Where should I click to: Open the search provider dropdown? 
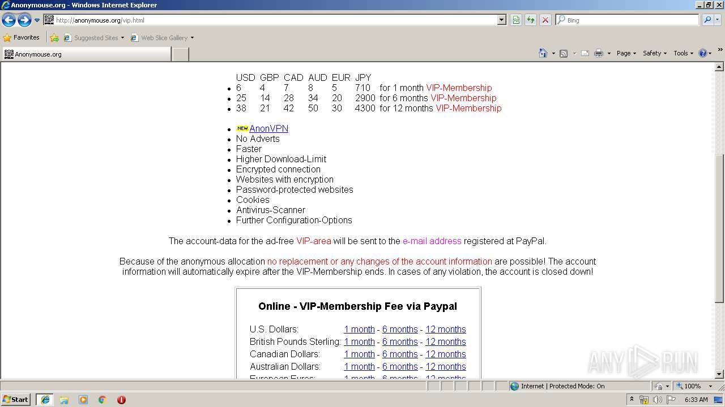718,20
